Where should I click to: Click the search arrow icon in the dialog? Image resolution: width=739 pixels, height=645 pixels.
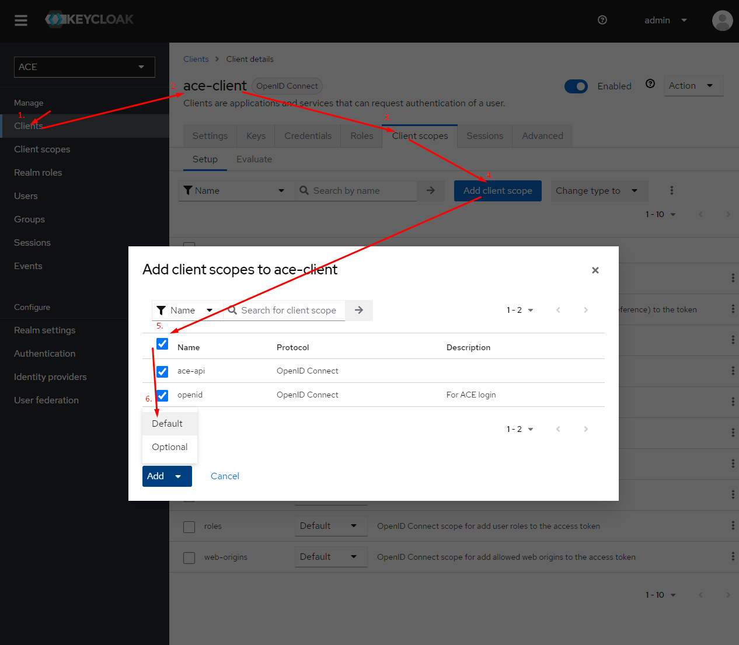[358, 310]
